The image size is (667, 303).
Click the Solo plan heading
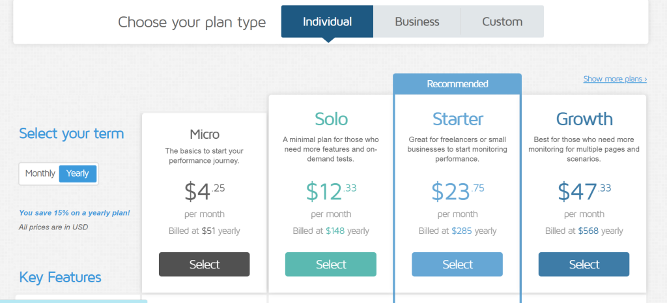(331, 119)
